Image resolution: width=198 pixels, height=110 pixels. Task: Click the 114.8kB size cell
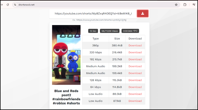[x=117, y=87]
